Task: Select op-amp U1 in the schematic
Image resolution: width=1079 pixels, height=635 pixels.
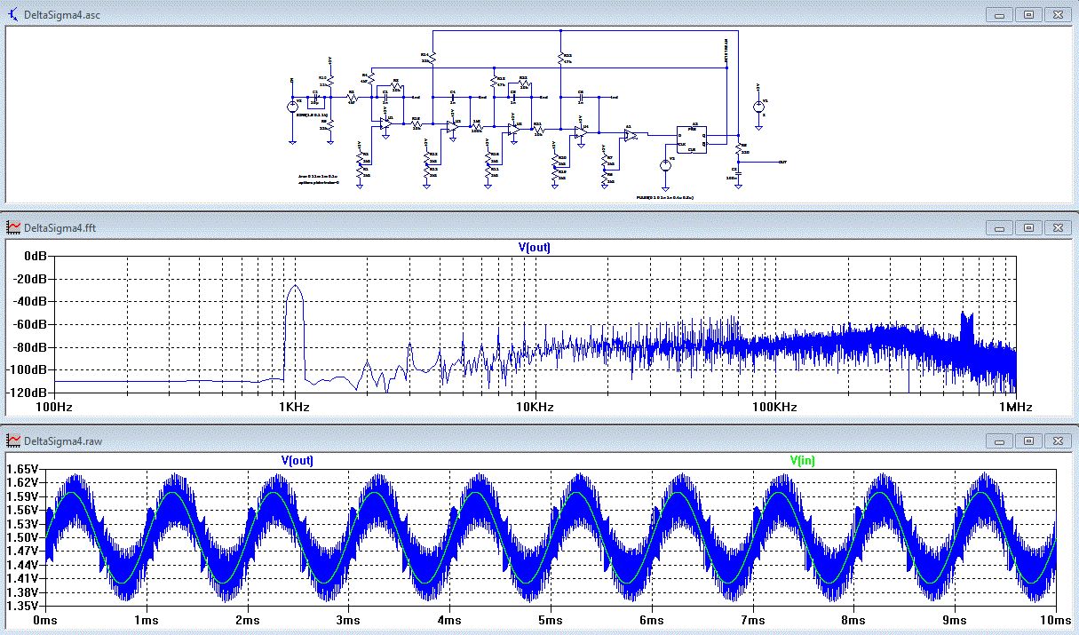Action: click(x=385, y=124)
